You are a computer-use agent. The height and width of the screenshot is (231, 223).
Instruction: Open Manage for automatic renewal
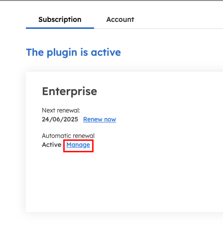click(78, 145)
